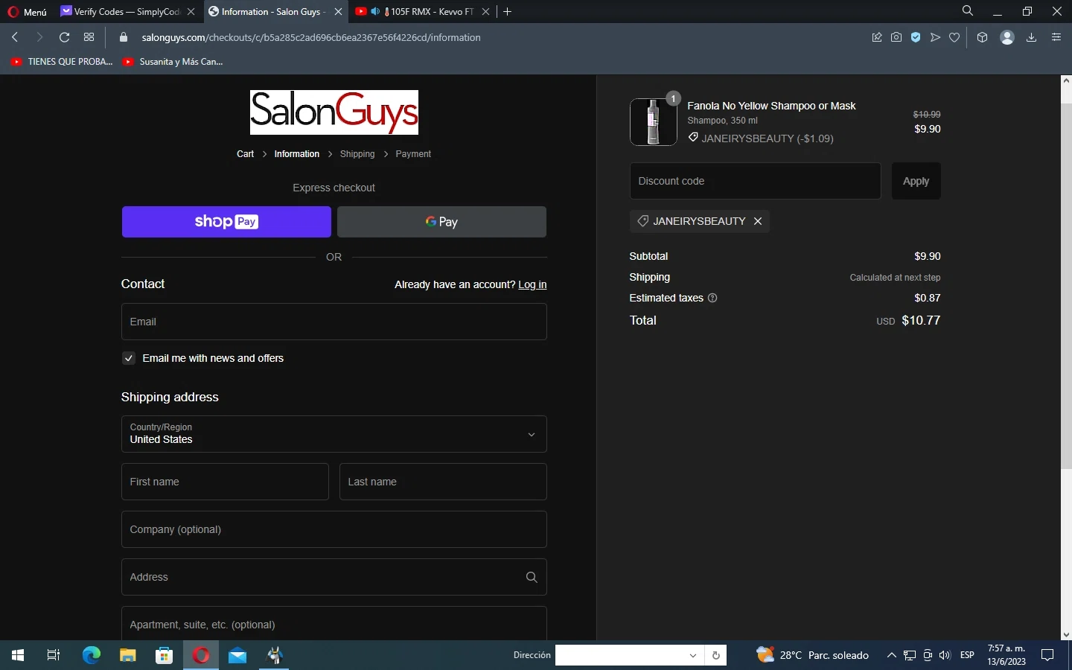
Task: Pay with Google Pay express checkout
Action: coord(441,222)
